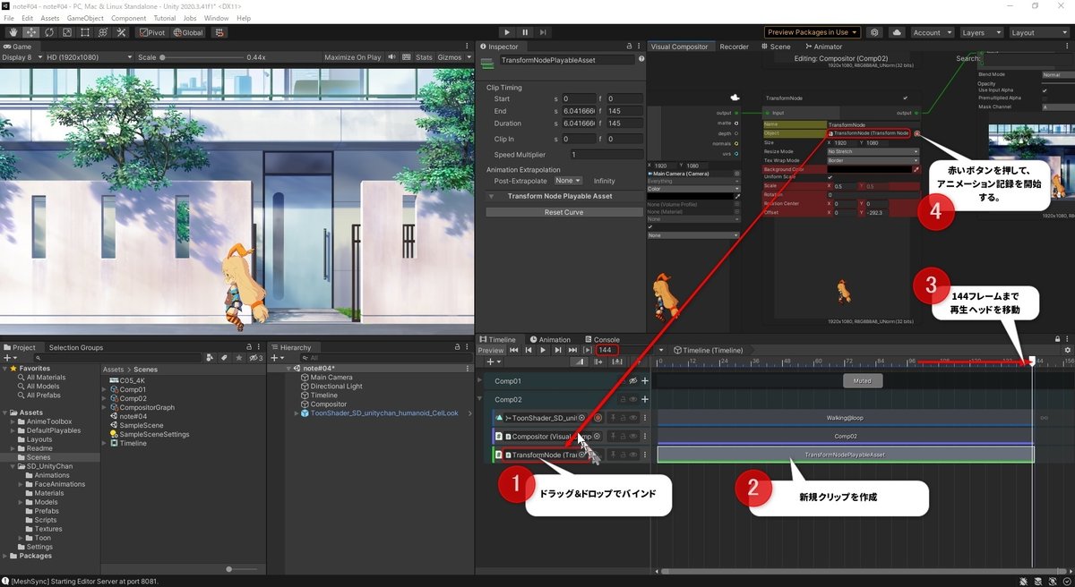Click the red record button beside Object field
This screenshot has width=1075, height=587.
coord(916,133)
